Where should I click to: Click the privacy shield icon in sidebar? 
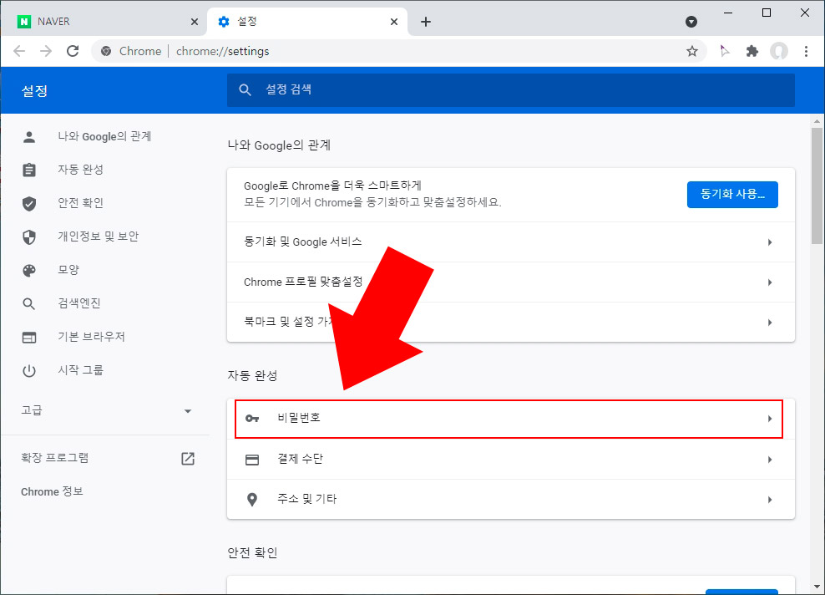29,237
